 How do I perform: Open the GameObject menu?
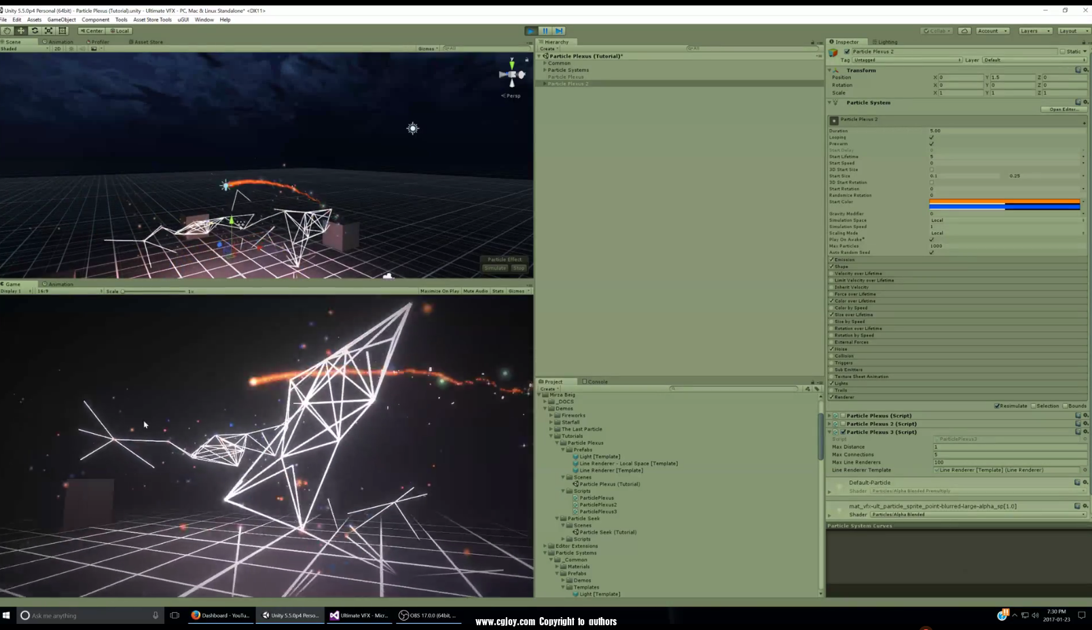(61, 20)
